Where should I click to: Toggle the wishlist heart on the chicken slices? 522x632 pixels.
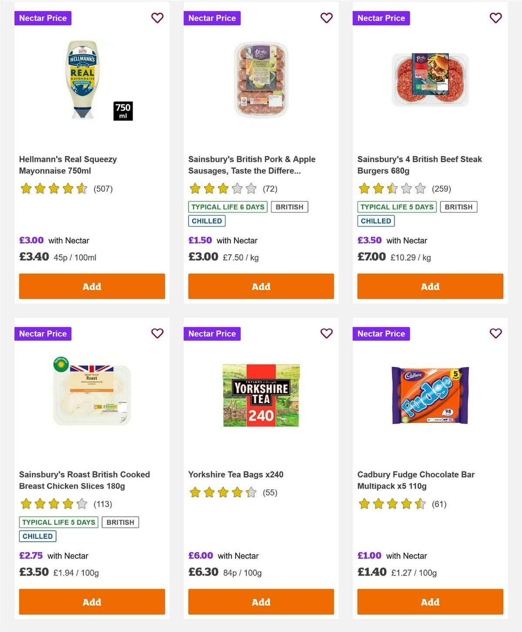click(x=157, y=333)
